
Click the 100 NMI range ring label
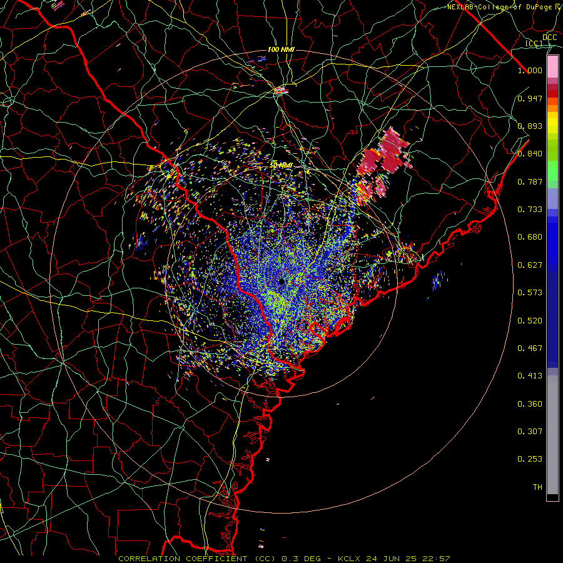(x=281, y=49)
